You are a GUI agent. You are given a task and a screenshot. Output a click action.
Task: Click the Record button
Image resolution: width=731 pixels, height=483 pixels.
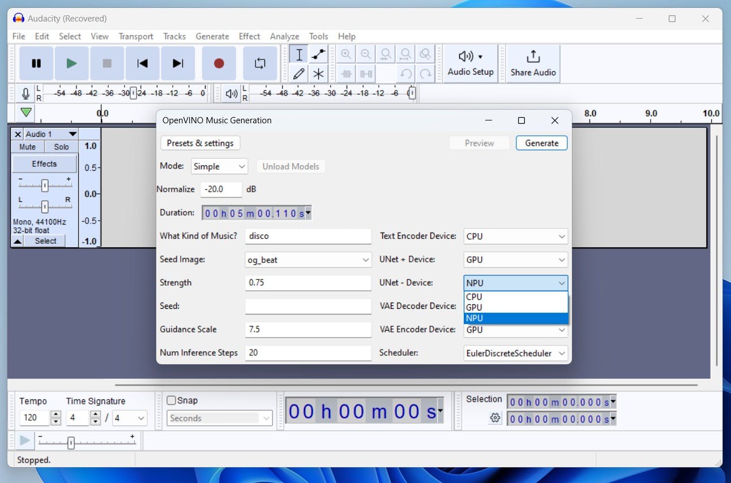pyautogui.click(x=219, y=63)
